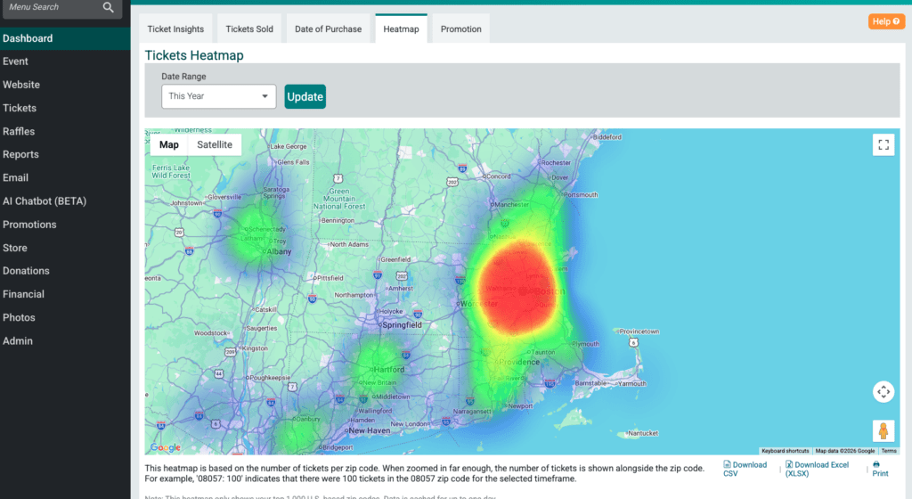Click the Portsmouth label on the map

pyautogui.click(x=581, y=195)
